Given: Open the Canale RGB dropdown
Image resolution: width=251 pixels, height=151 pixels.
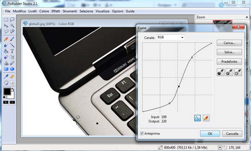Looking at the screenshot, I should 170,38.
